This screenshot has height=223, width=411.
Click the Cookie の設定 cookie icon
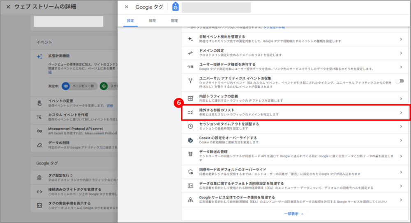click(x=190, y=140)
